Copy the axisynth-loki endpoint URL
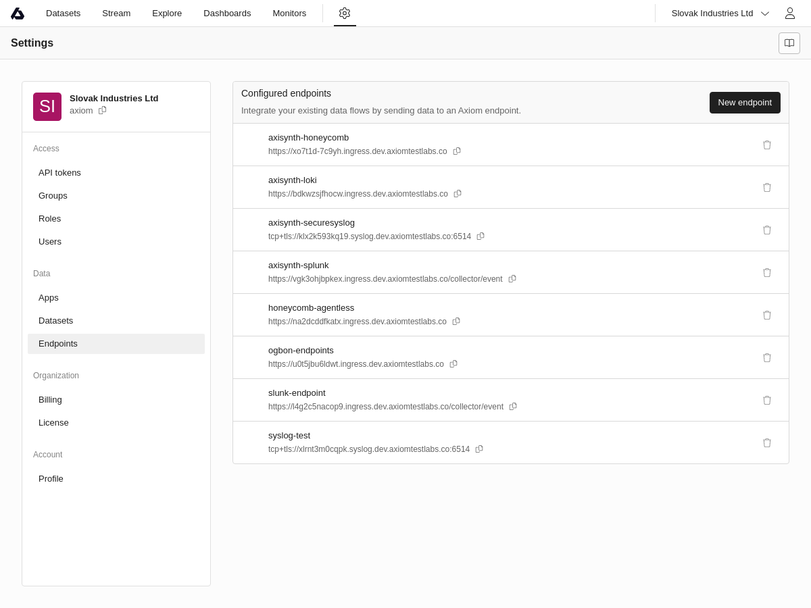 tap(458, 194)
